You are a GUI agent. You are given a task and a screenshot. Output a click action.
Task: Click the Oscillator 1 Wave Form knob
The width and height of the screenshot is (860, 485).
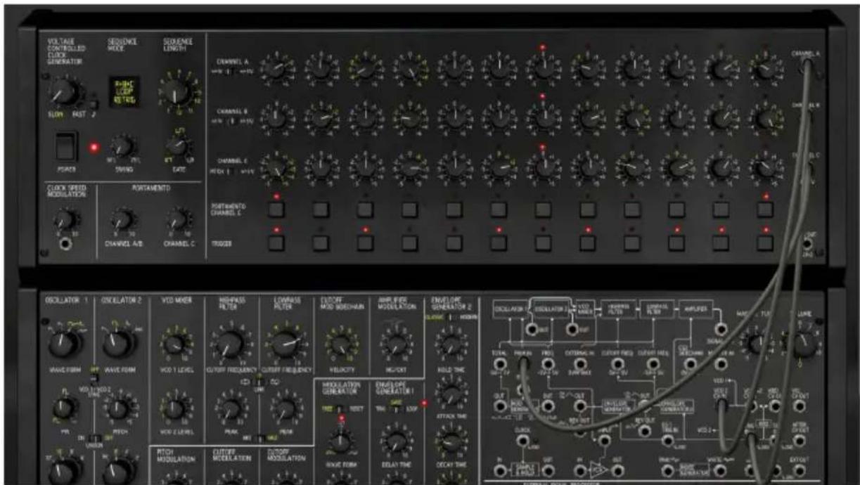click(x=65, y=344)
